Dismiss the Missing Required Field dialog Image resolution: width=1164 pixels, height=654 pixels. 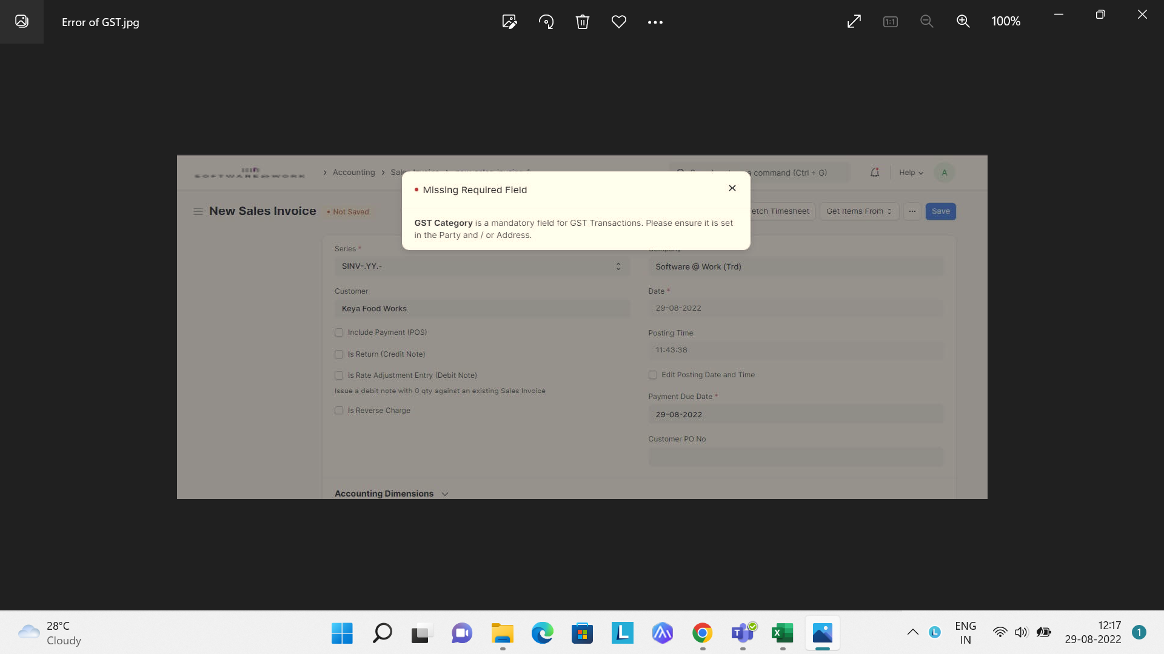(732, 188)
